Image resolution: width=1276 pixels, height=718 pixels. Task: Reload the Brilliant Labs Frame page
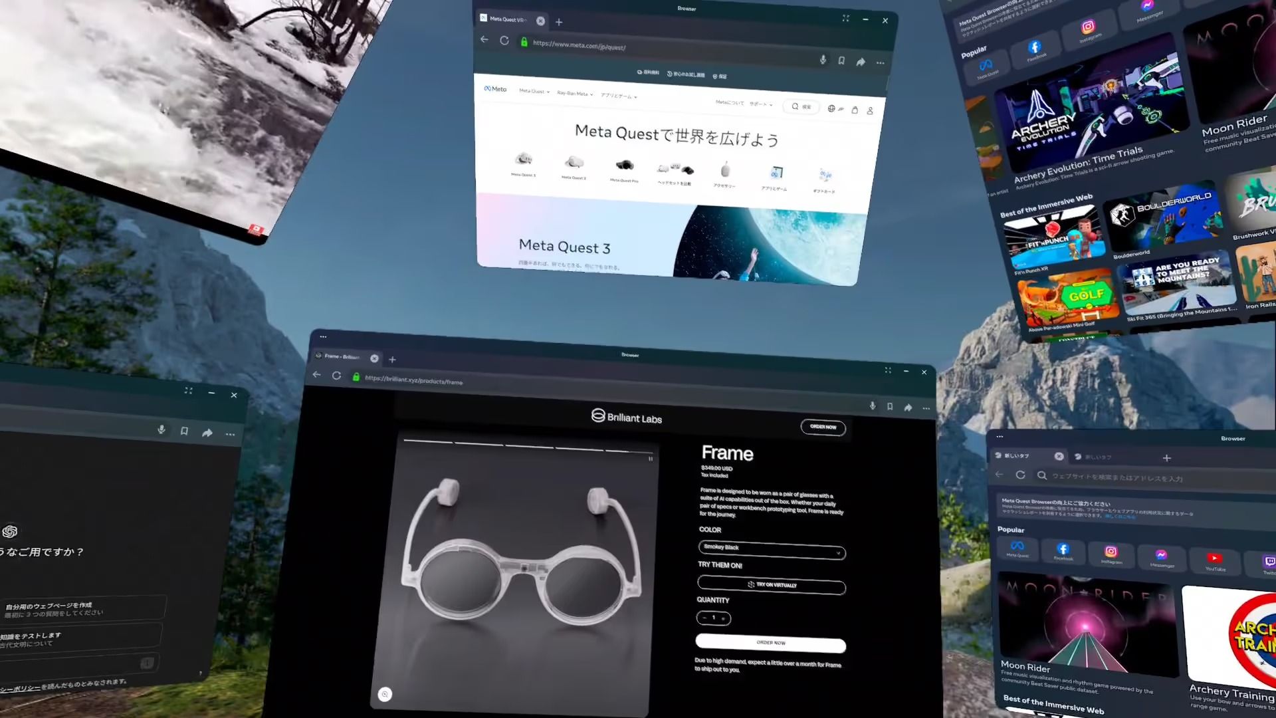[336, 376]
